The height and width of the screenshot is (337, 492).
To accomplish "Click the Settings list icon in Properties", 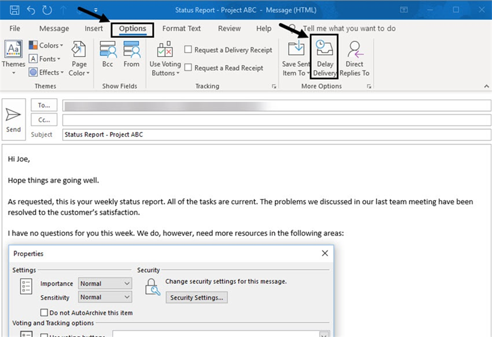I will [26, 286].
